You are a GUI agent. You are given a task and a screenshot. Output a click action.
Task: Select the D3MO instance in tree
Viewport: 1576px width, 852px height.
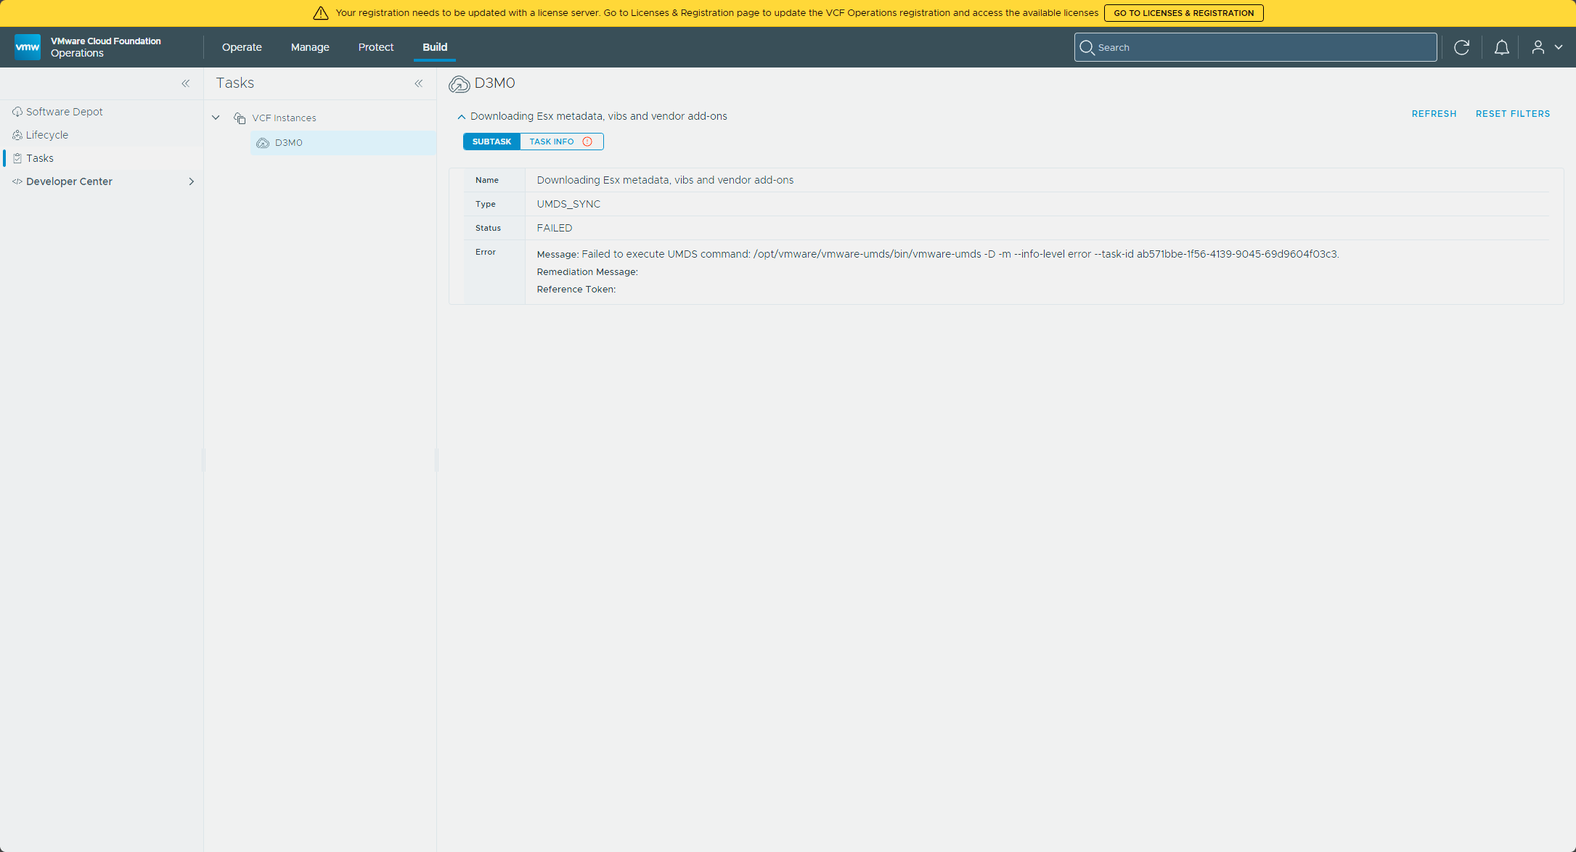pyautogui.click(x=343, y=143)
